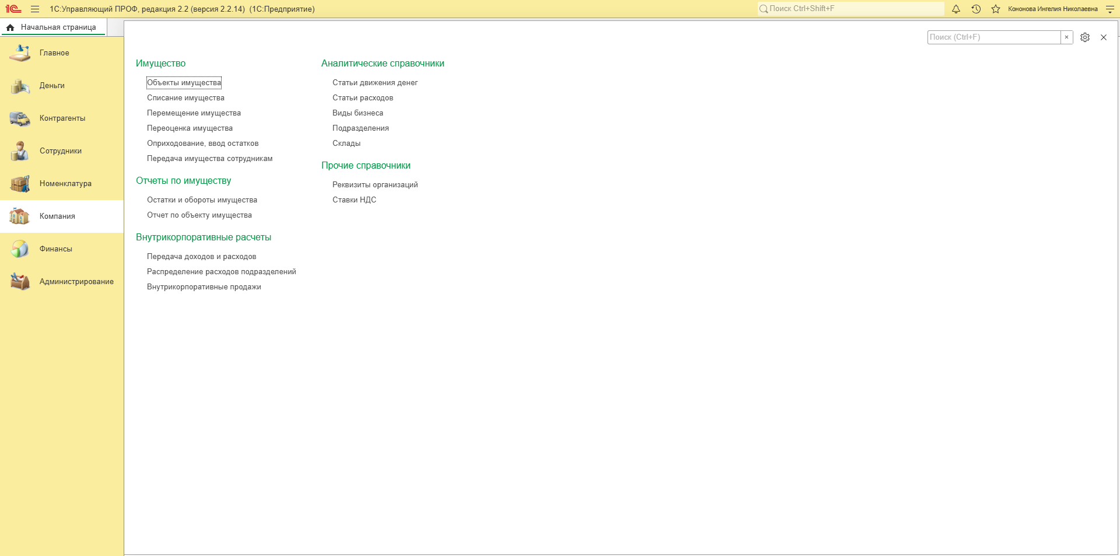Open the Номенклатура boxes icon section

point(20,184)
